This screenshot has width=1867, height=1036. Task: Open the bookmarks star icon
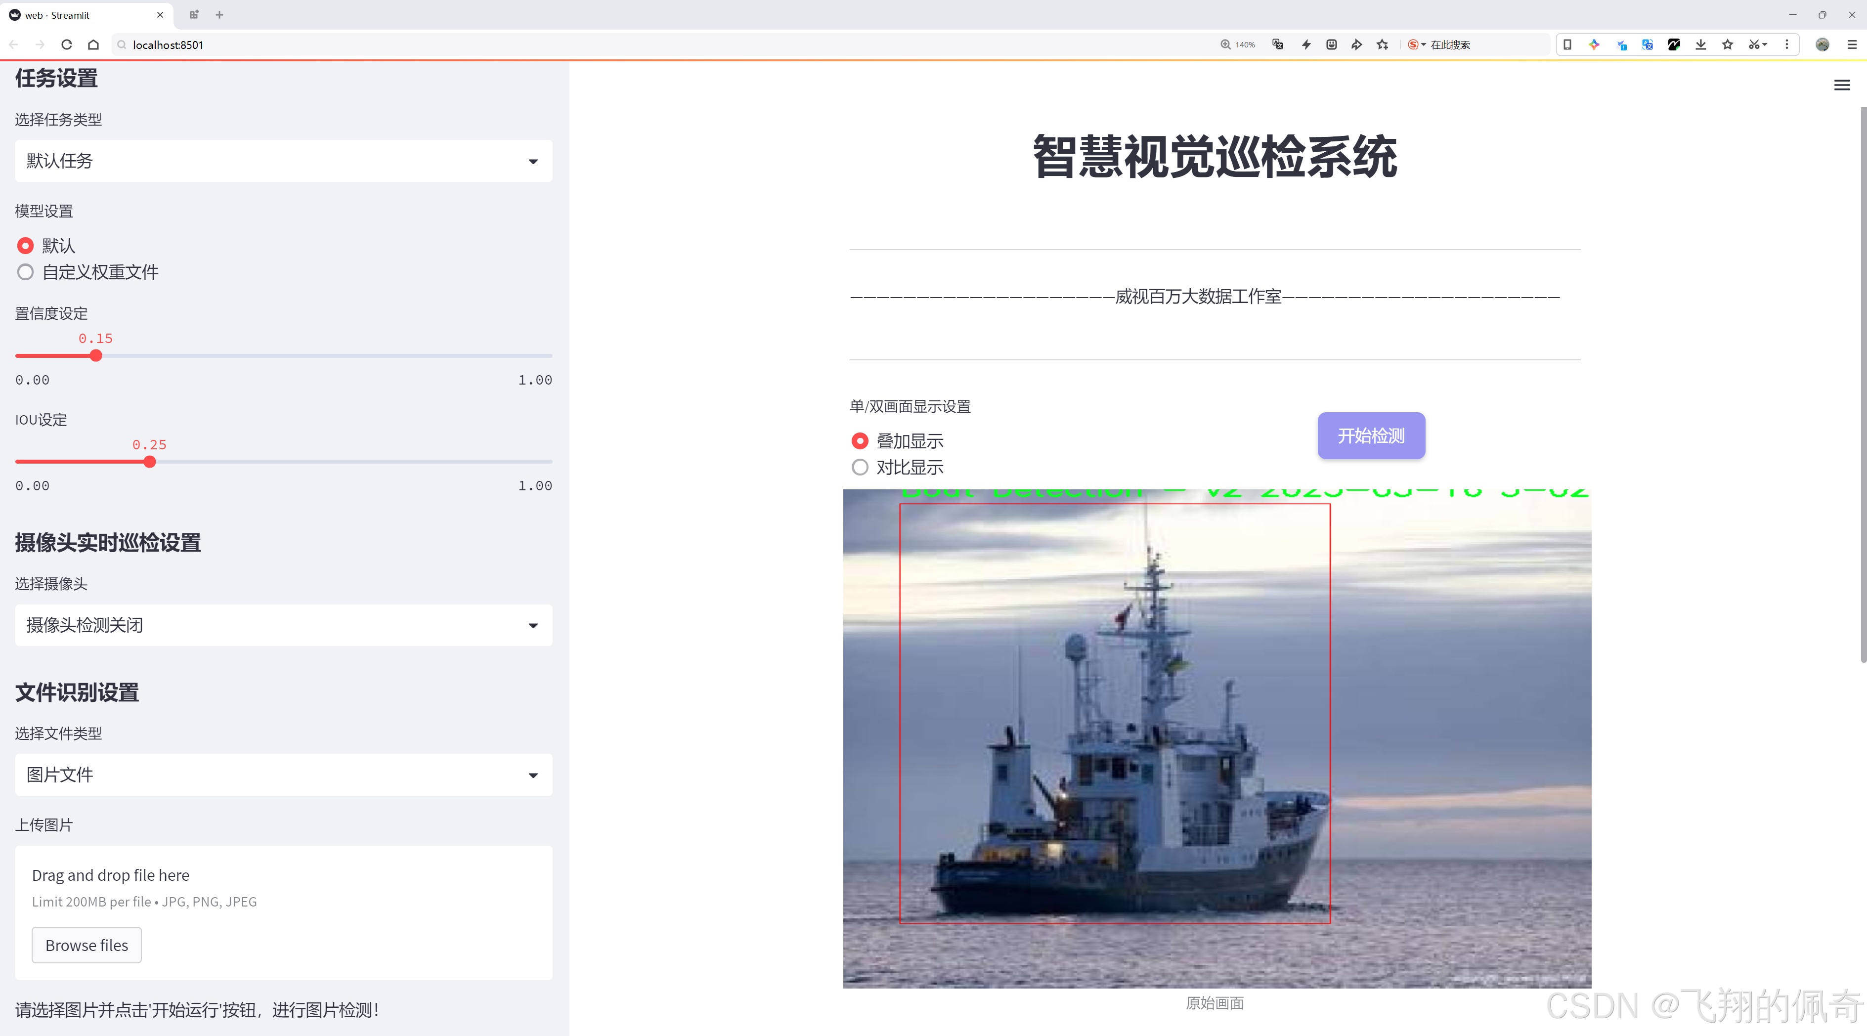pyautogui.click(x=1728, y=45)
